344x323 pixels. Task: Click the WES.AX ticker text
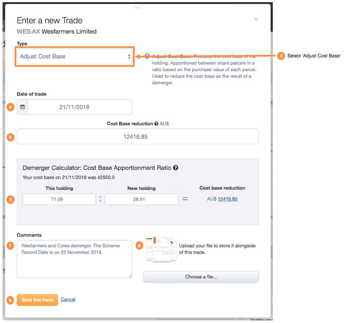click(x=28, y=32)
